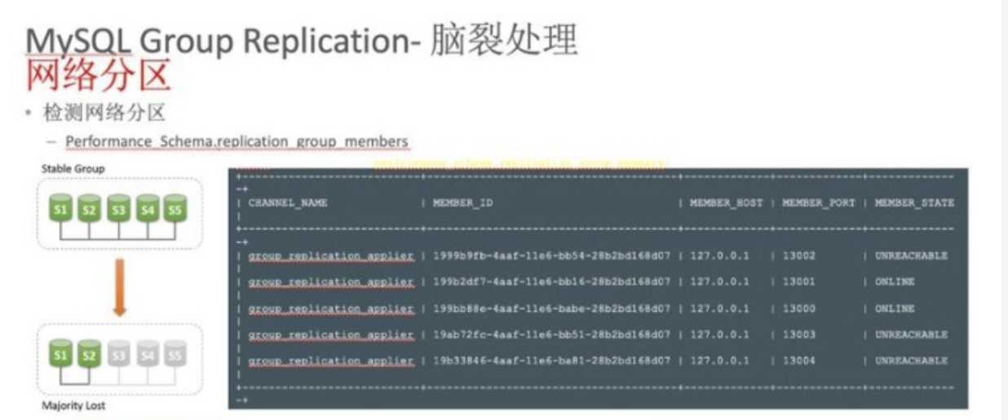
Task: Click the S3 database icon in Stable Group
Action: (118, 208)
